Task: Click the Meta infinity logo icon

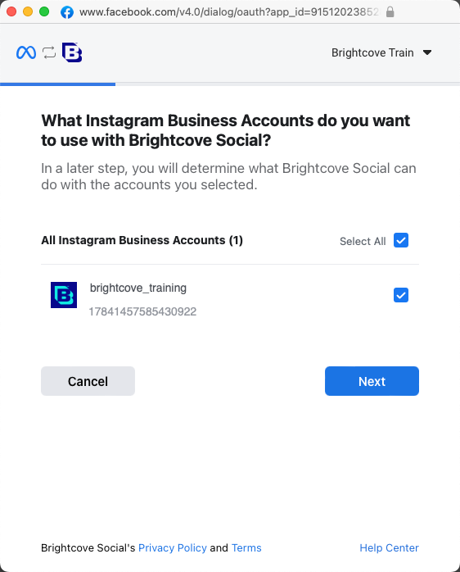Action: coord(26,53)
